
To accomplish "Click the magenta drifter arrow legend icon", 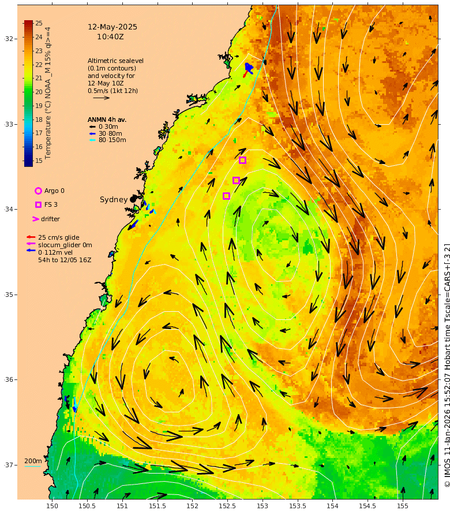I will click(x=35, y=219).
